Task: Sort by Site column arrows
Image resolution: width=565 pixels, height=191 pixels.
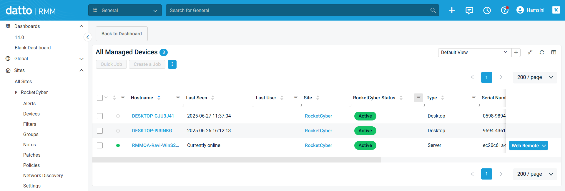Action: click(318, 98)
